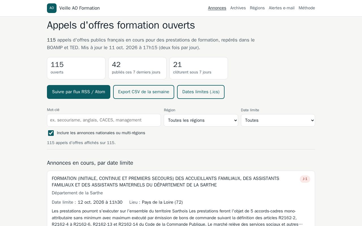This screenshot has width=362, height=226.
Task: Expand the Région dropdown
Action: click(201, 120)
